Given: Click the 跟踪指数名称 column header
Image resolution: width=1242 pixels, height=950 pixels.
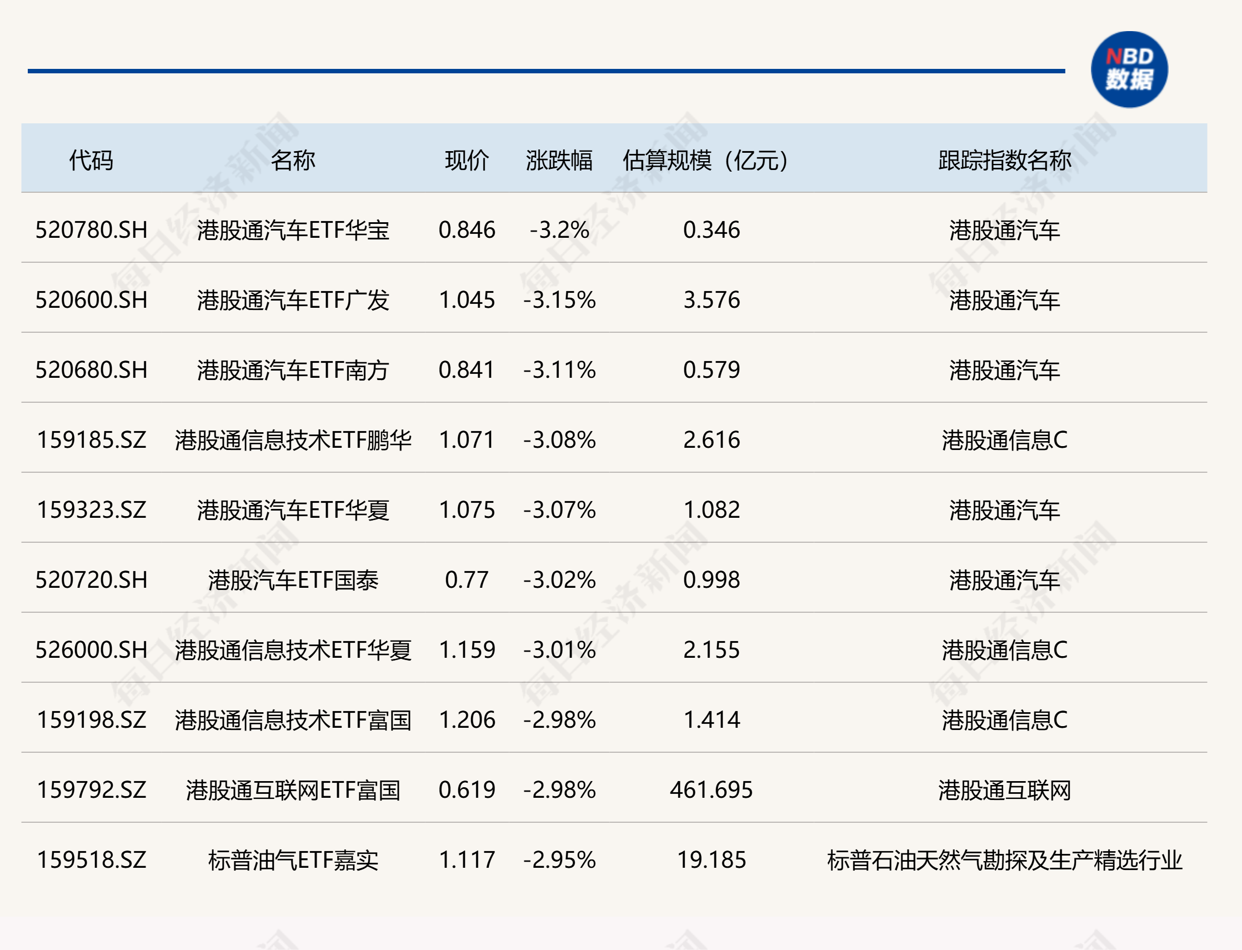Looking at the screenshot, I should 1005,161.
